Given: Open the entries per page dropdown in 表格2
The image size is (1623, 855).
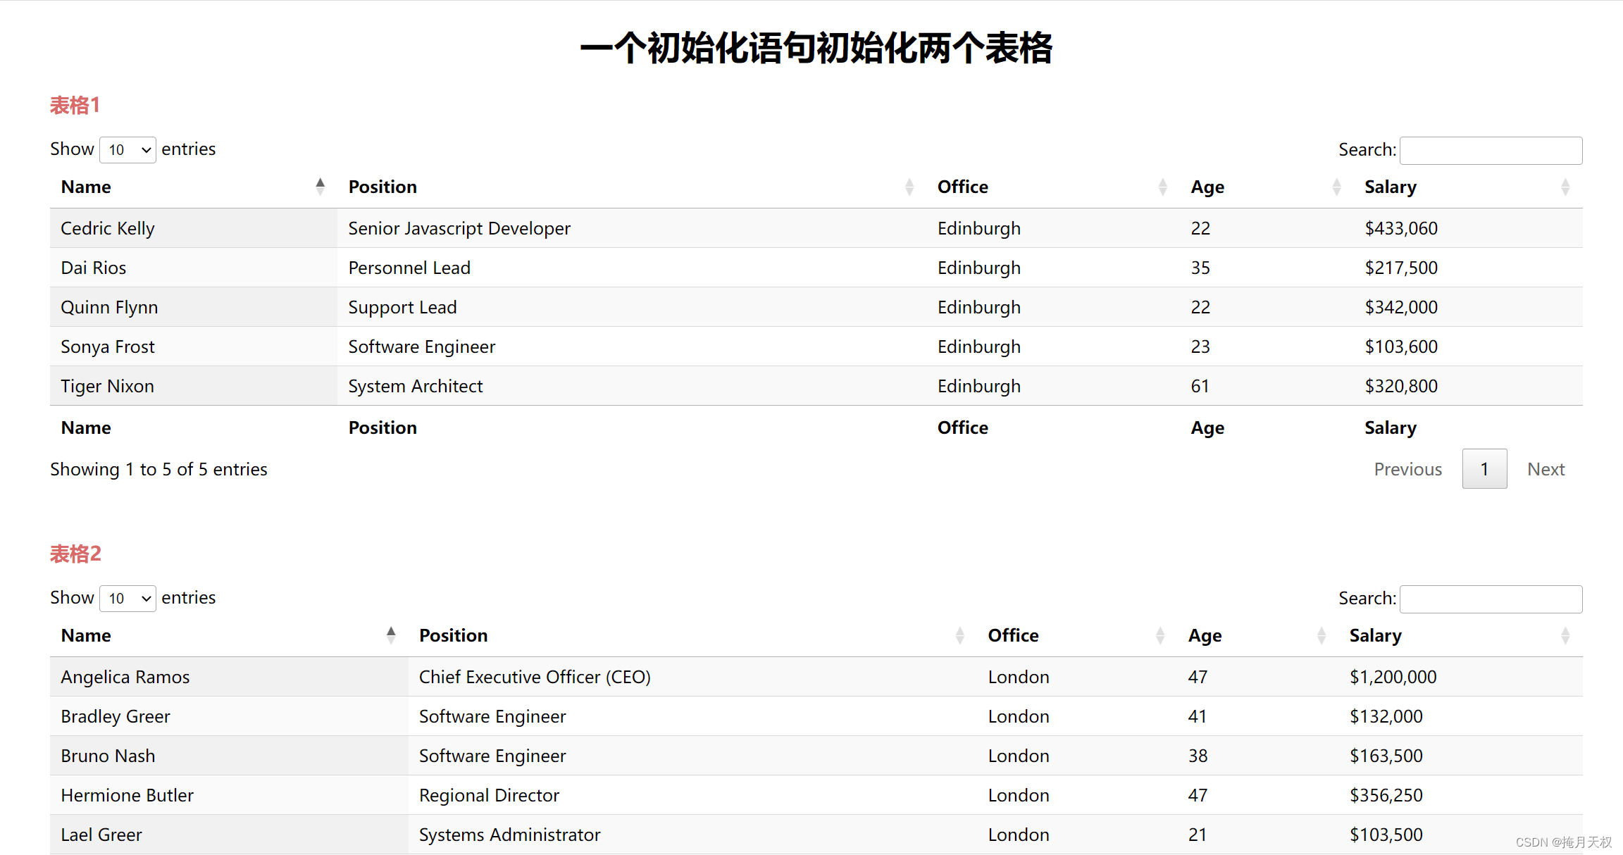Looking at the screenshot, I should click(127, 597).
